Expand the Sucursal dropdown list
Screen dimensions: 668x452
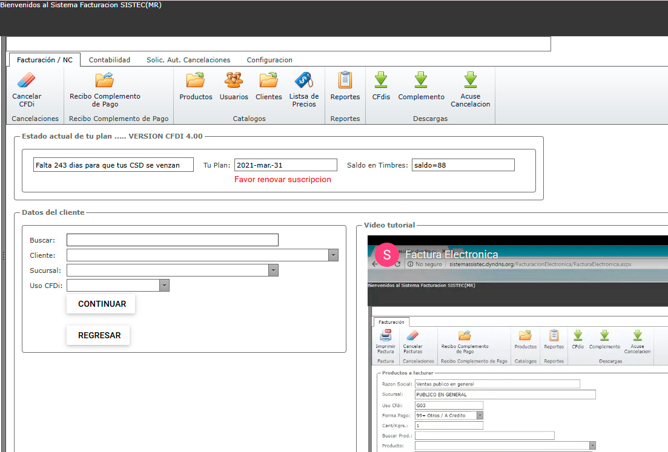tap(273, 270)
